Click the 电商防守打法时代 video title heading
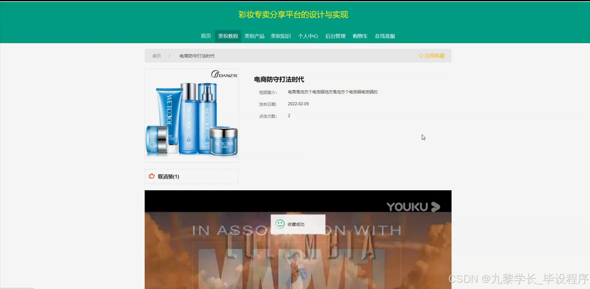The width and height of the screenshot is (590, 289). pyautogui.click(x=279, y=79)
